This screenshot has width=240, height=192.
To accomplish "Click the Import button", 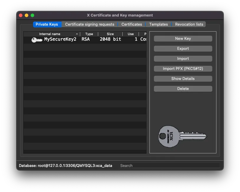I will point(183,59).
